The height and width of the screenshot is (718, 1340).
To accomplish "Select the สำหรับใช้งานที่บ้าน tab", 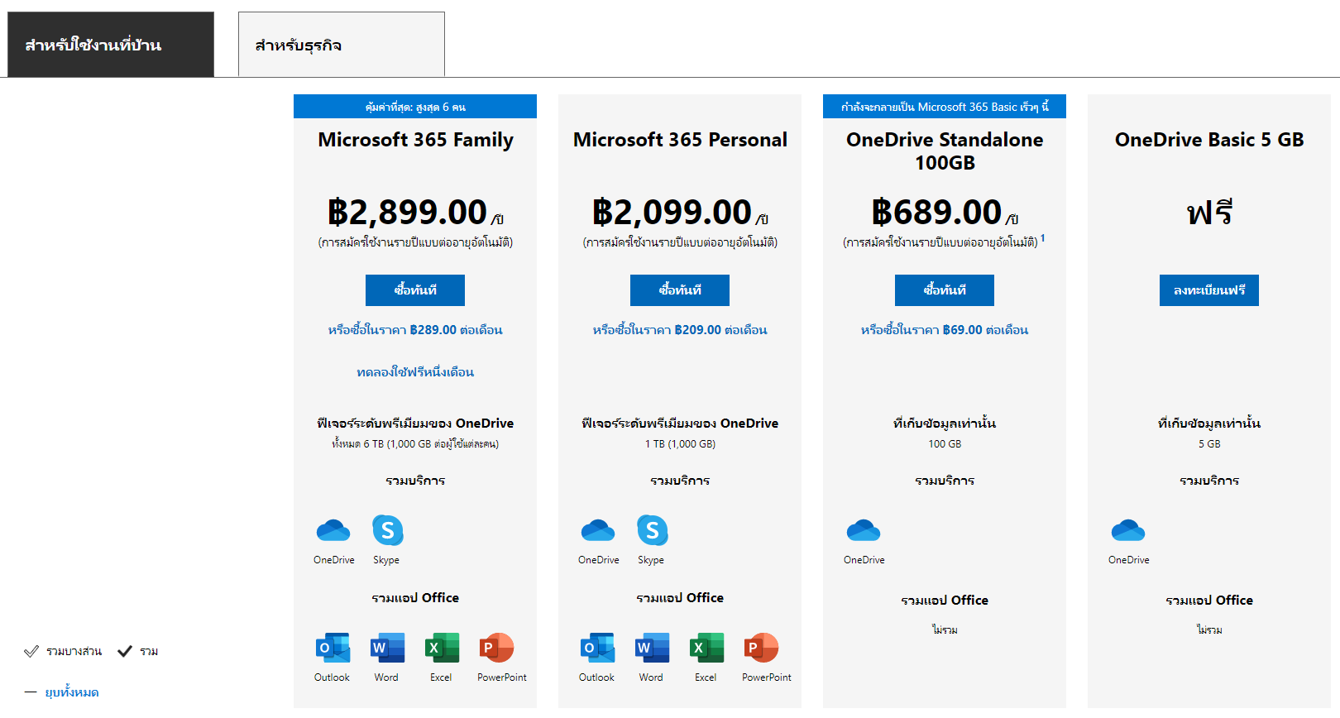I will point(110,45).
